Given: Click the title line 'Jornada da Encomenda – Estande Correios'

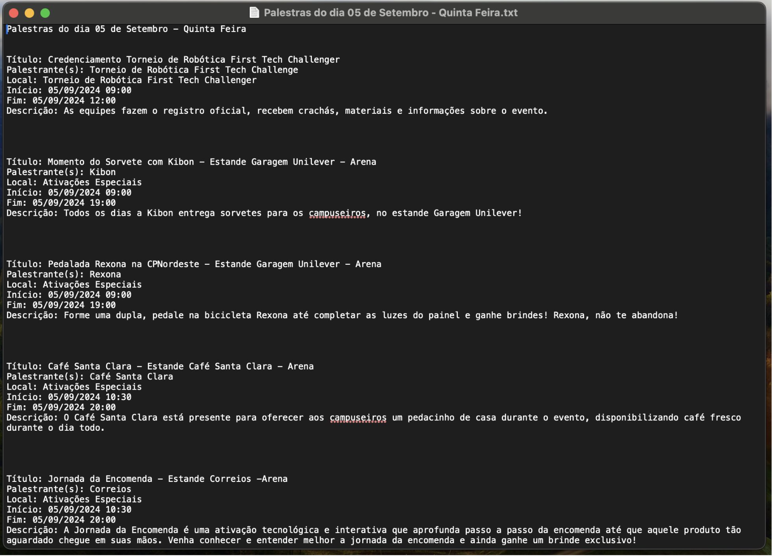Looking at the screenshot, I should pos(147,479).
